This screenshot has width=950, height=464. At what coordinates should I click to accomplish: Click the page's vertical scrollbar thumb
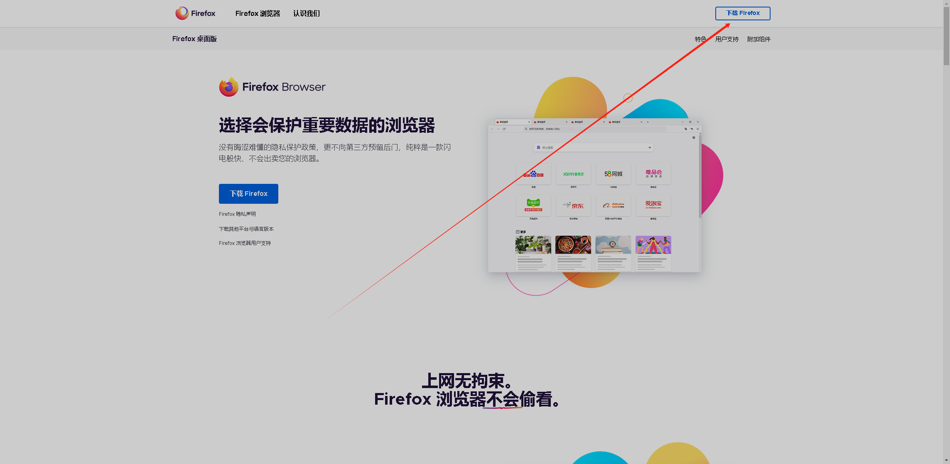[x=946, y=36]
